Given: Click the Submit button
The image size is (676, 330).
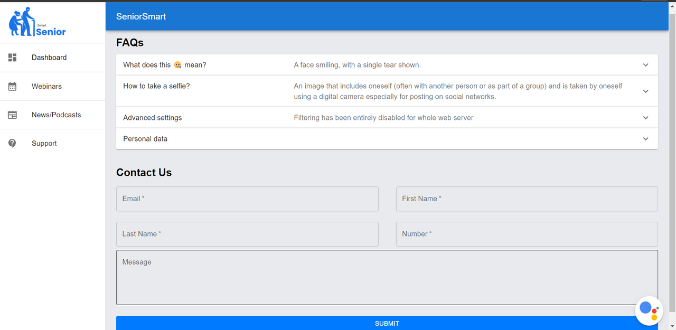Looking at the screenshot, I should (387, 323).
